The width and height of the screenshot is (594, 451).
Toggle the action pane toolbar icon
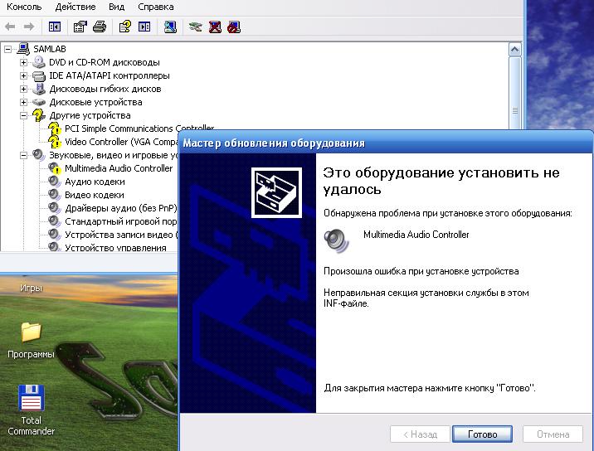pyautogui.click(x=144, y=27)
